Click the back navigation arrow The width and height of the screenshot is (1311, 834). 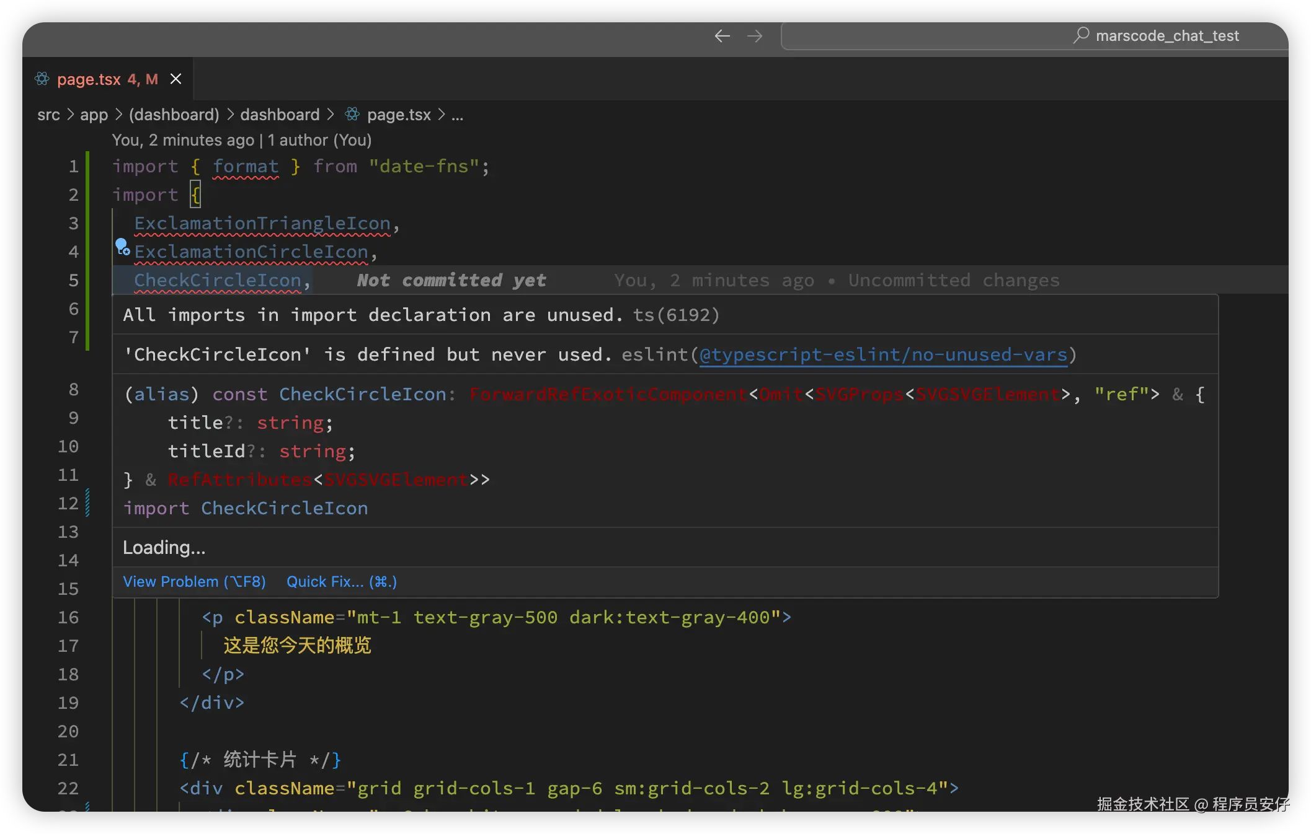(x=722, y=36)
